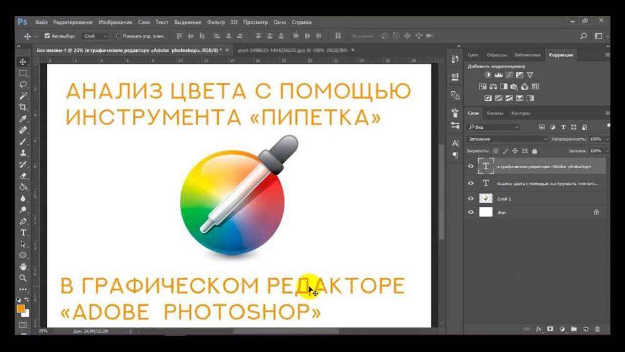Select the Horizontal Type tool
Screen dimensions: 625x352
[22, 233]
